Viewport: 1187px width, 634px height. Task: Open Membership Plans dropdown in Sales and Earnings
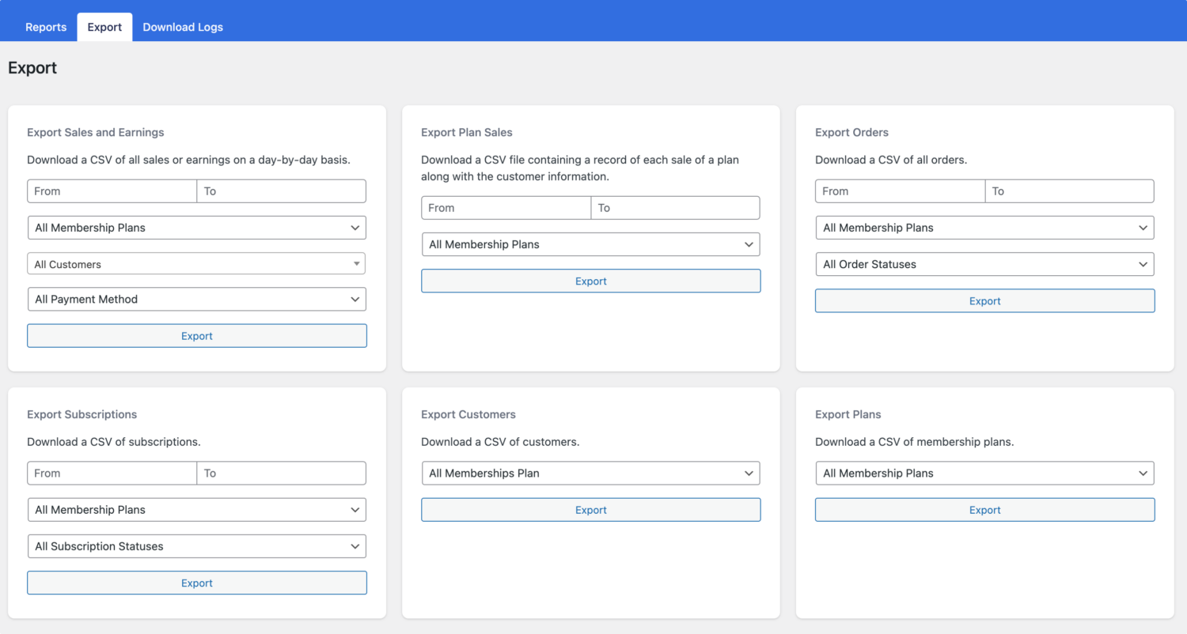[197, 228]
